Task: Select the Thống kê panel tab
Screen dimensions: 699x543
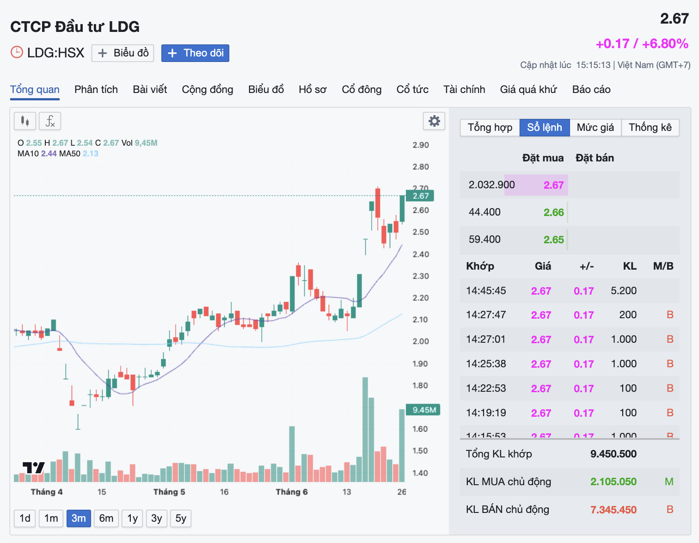Action: tap(650, 127)
